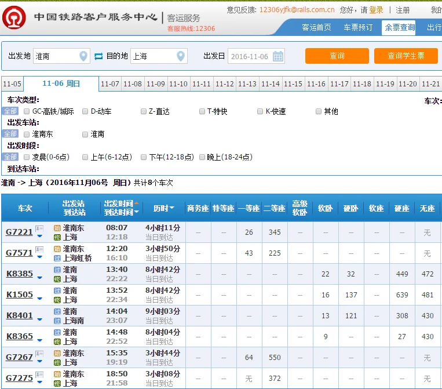
Task: Select 全部 for train types
Action: coord(10,111)
